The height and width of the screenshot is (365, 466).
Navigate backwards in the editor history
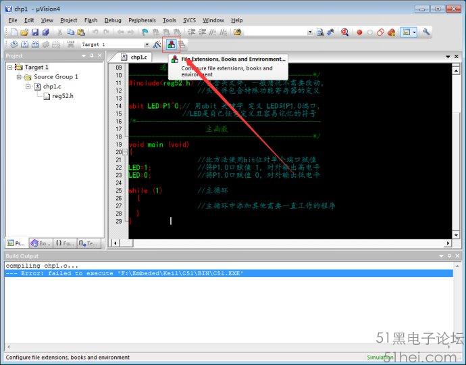coord(120,32)
